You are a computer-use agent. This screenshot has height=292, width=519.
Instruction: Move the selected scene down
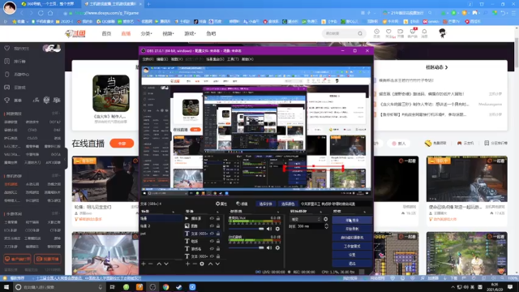point(166,264)
